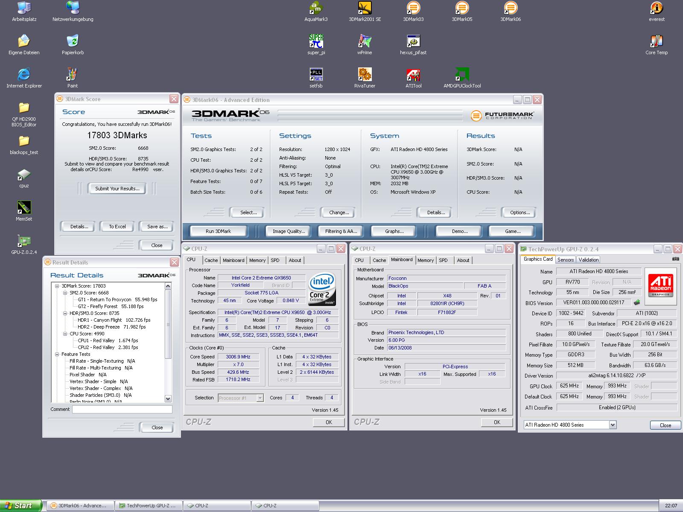Collapse the 3DMark Score tree node
The image size is (683, 512).
click(x=57, y=286)
